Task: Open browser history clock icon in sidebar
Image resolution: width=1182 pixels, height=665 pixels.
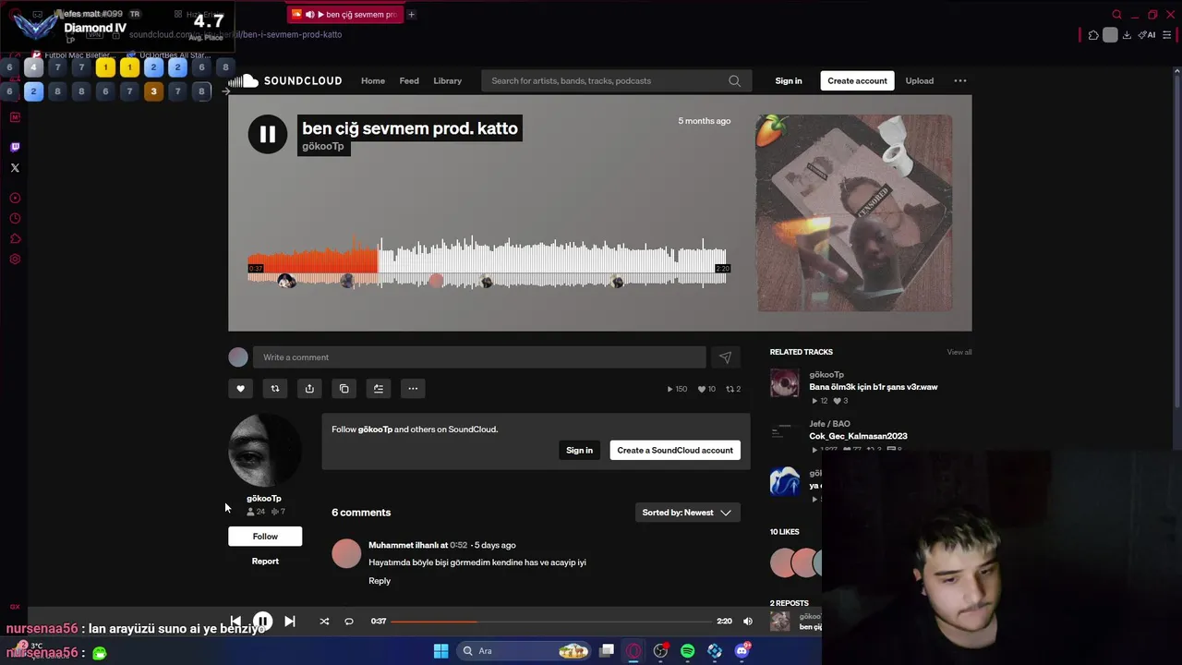Action: [15, 219]
